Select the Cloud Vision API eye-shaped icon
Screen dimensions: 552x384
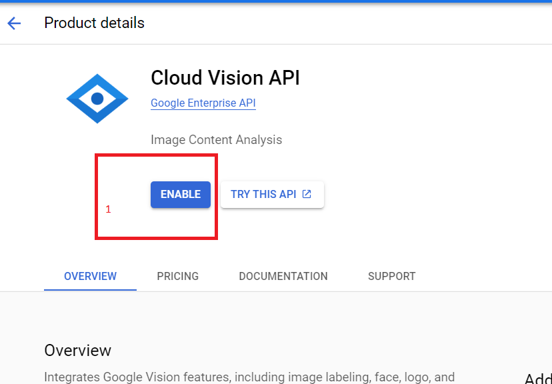(97, 98)
